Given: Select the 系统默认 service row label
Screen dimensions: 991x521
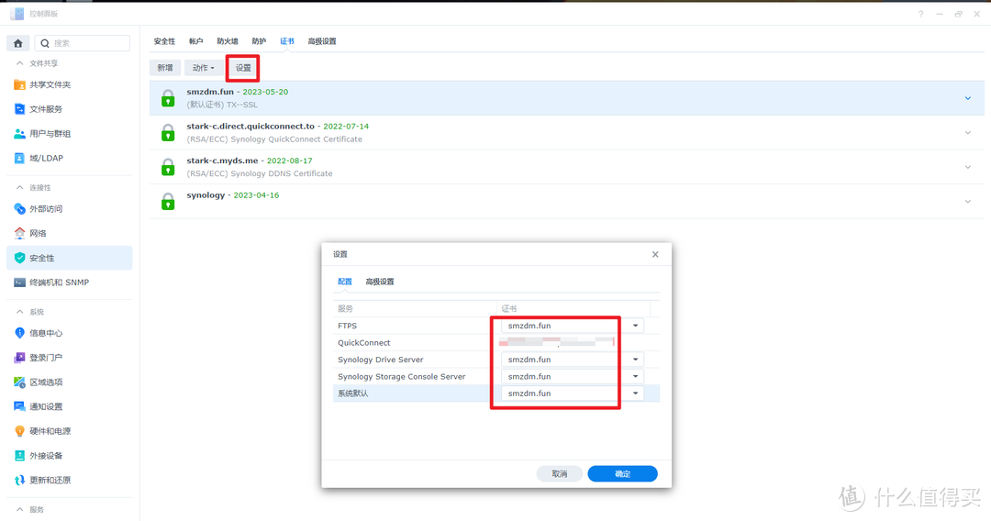Looking at the screenshot, I should [352, 394].
